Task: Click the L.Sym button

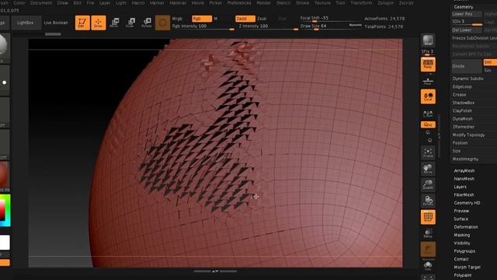Action: click(x=428, y=114)
